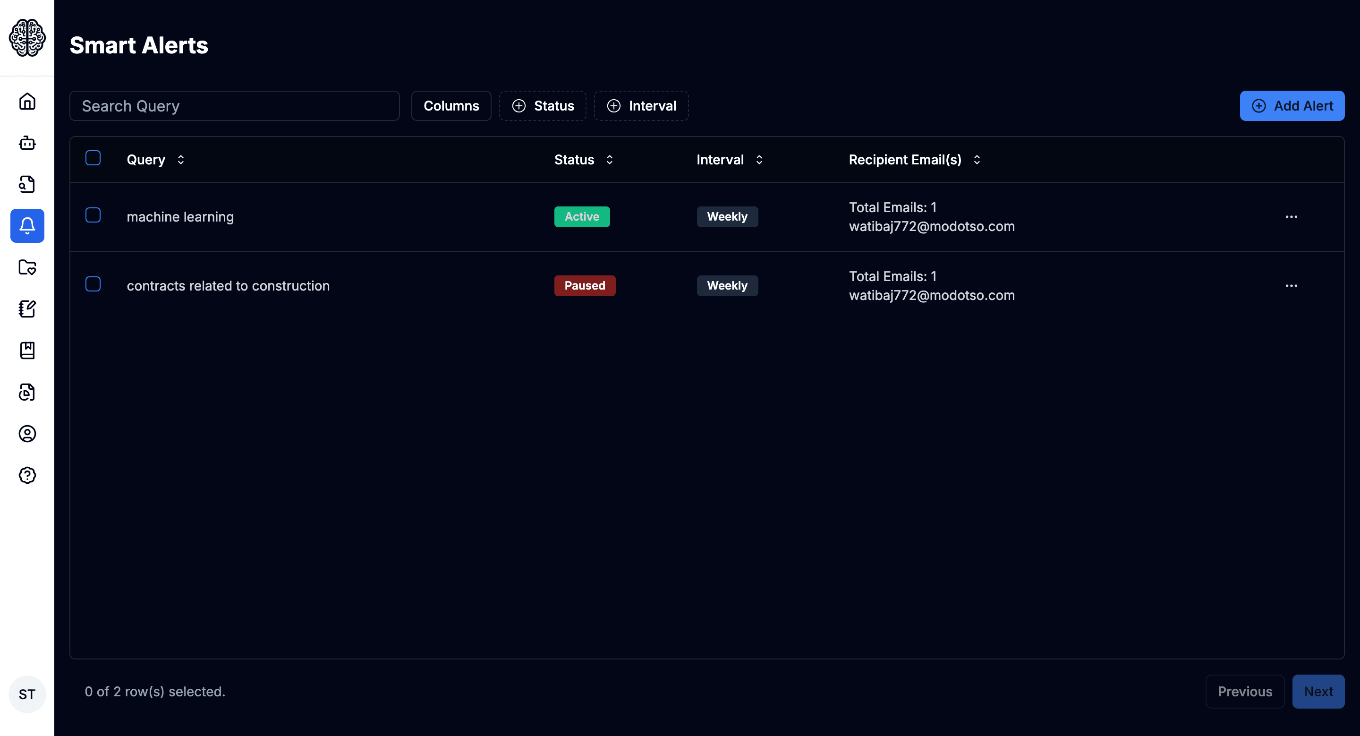
Task: Click the bookmarks icon in sidebar
Action: coord(26,350)
